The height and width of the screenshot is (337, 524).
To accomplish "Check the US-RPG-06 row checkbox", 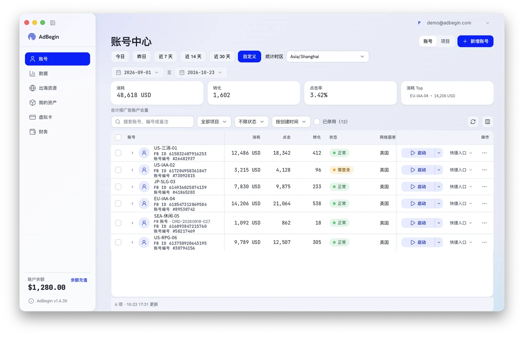I will pyautogui.click(x=118, y=242).
